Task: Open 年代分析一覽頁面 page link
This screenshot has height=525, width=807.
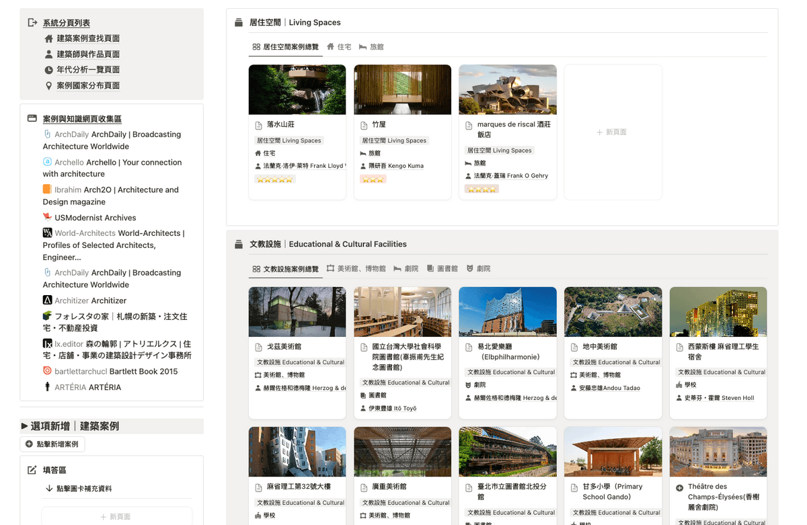Action: (88, 70)
